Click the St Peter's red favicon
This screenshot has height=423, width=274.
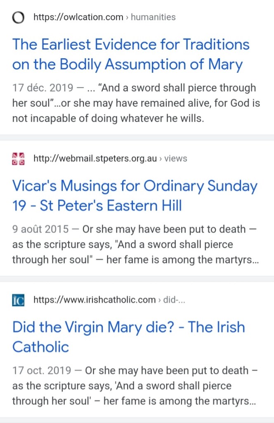tap(19, 158)
